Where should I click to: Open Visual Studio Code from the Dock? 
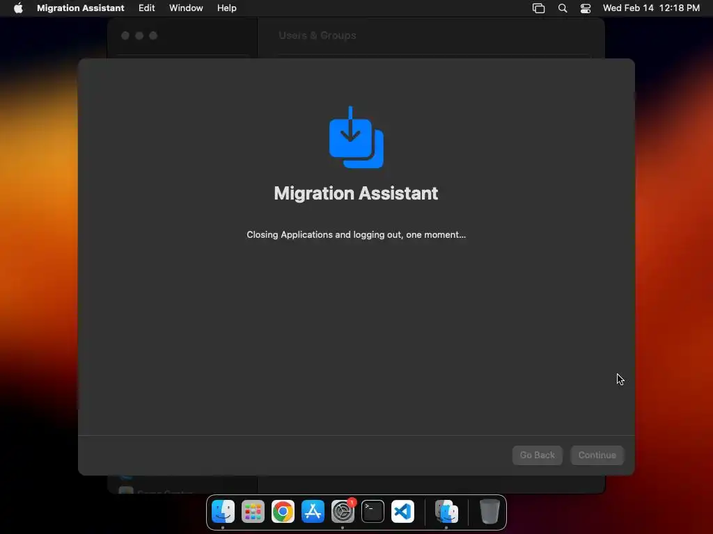(x=403, y=512)
